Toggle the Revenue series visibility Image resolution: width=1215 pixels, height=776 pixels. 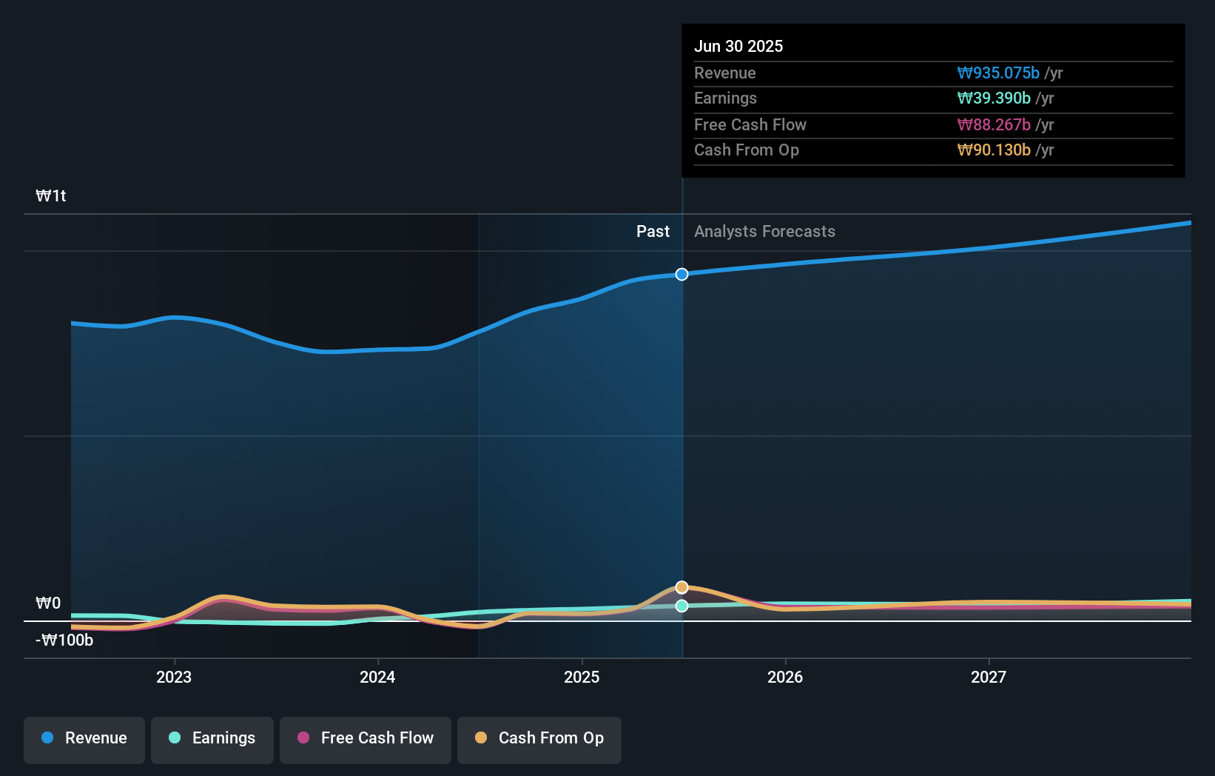coord(84,738)
